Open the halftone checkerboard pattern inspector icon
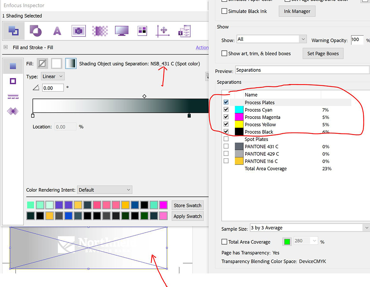Viewport: 370px width, 287px height. 100,31
